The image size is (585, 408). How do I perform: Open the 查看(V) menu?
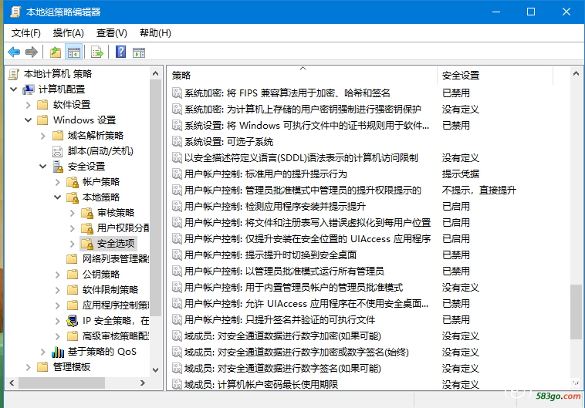tap(112, 33)
